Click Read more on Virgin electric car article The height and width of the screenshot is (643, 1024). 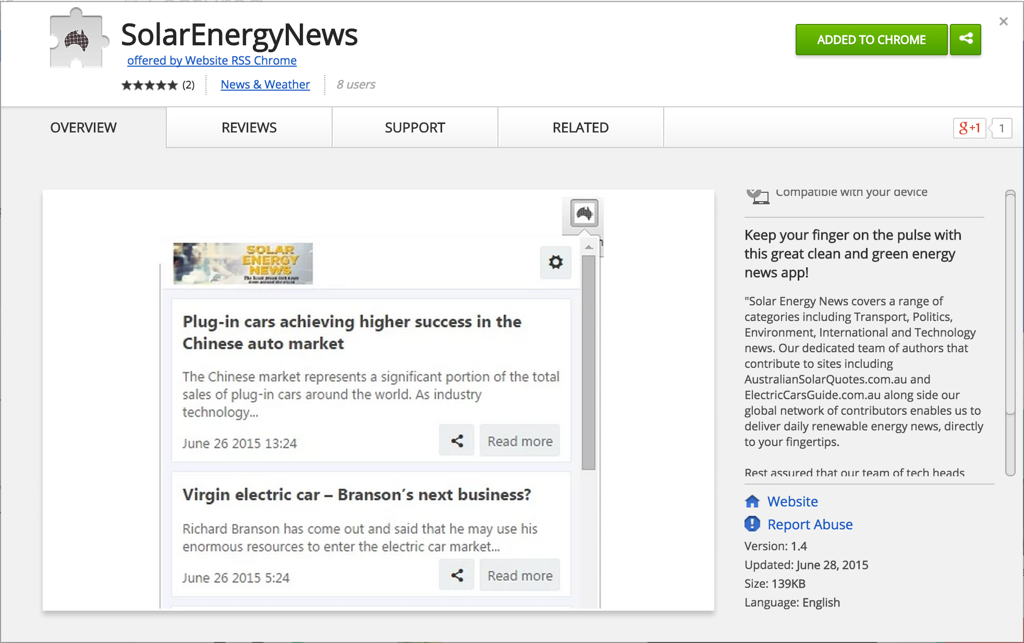point(520,575)
